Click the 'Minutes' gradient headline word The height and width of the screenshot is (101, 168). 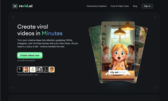click(x=52, y=33)
